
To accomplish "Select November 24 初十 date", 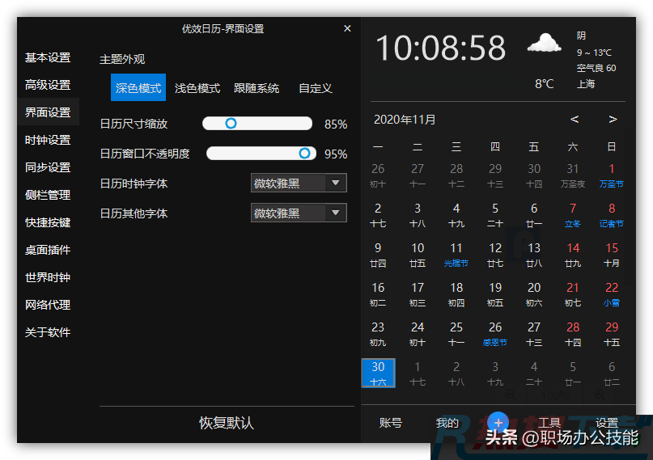I will pyautogui.click(x=418, y=334).
